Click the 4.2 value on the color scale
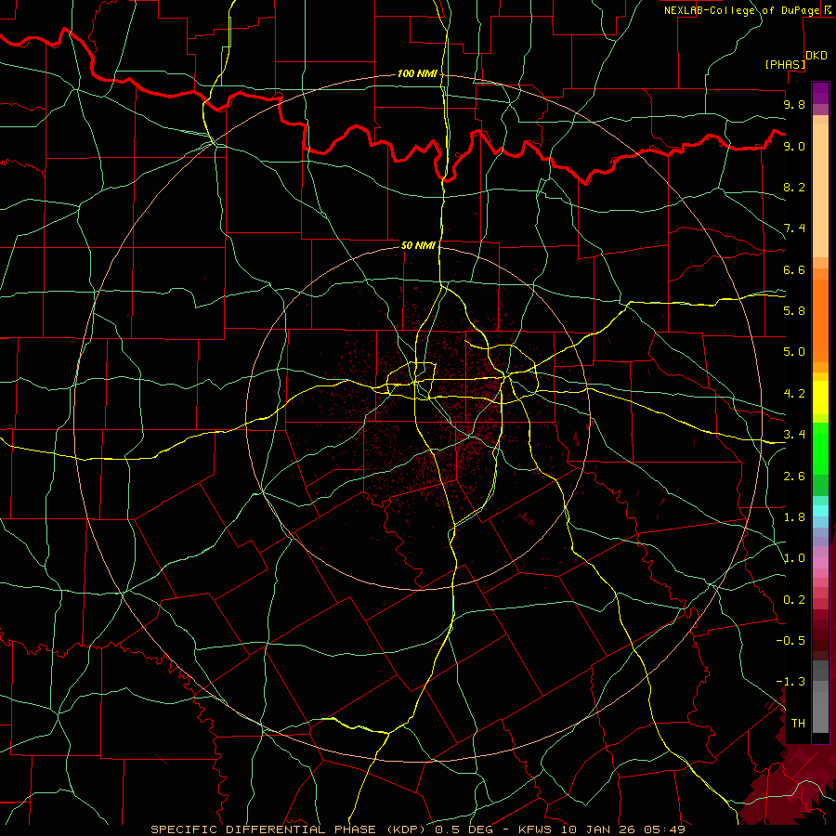Viewport: 836px width, 836px height. 794,394
